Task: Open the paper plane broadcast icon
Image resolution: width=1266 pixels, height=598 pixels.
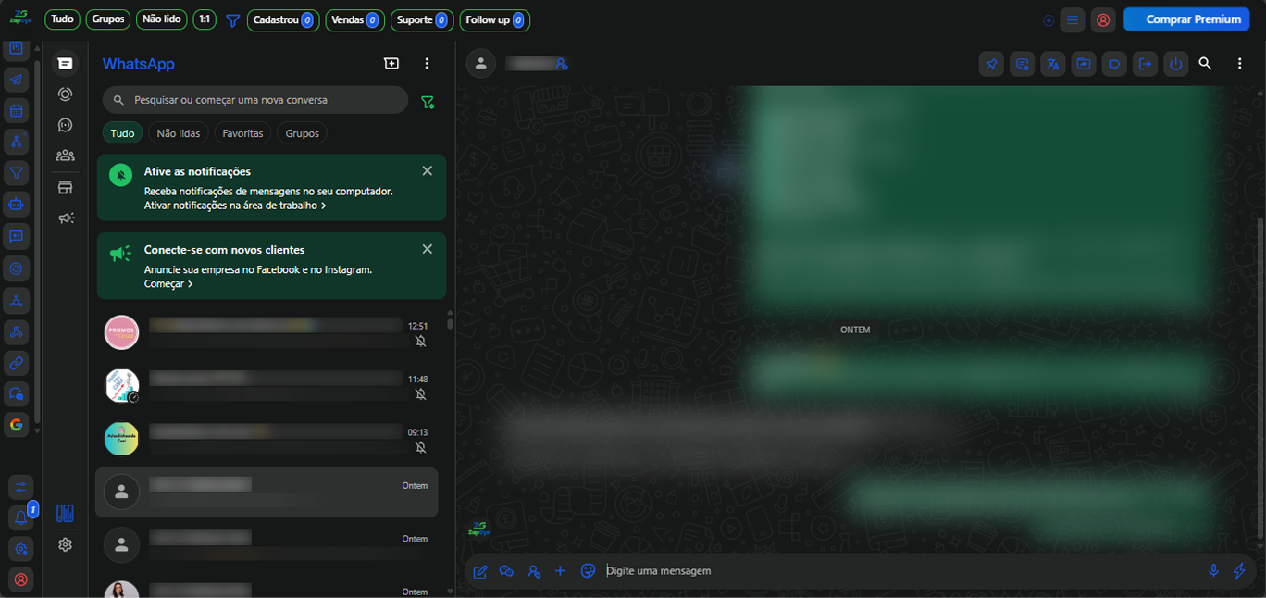Action: coord(17,80)
